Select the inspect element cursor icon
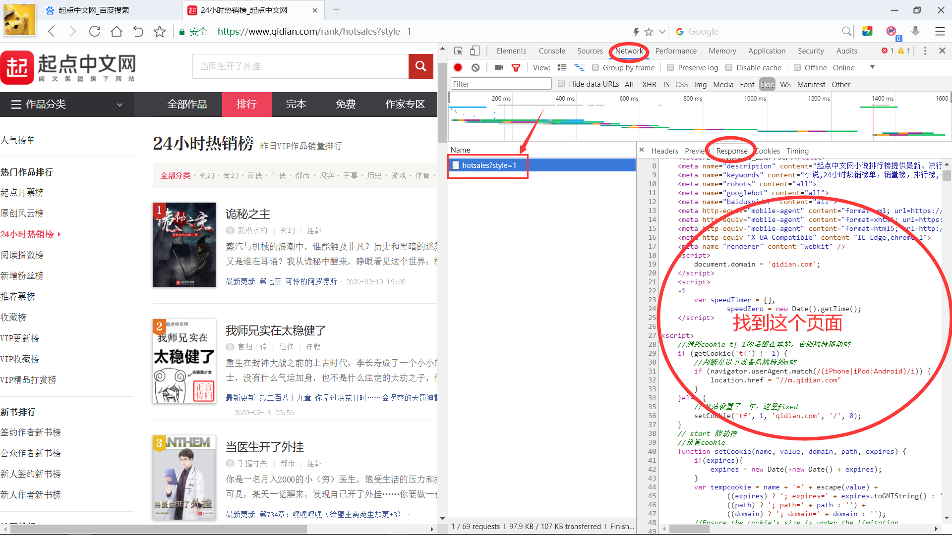 (x=458, y=51)
